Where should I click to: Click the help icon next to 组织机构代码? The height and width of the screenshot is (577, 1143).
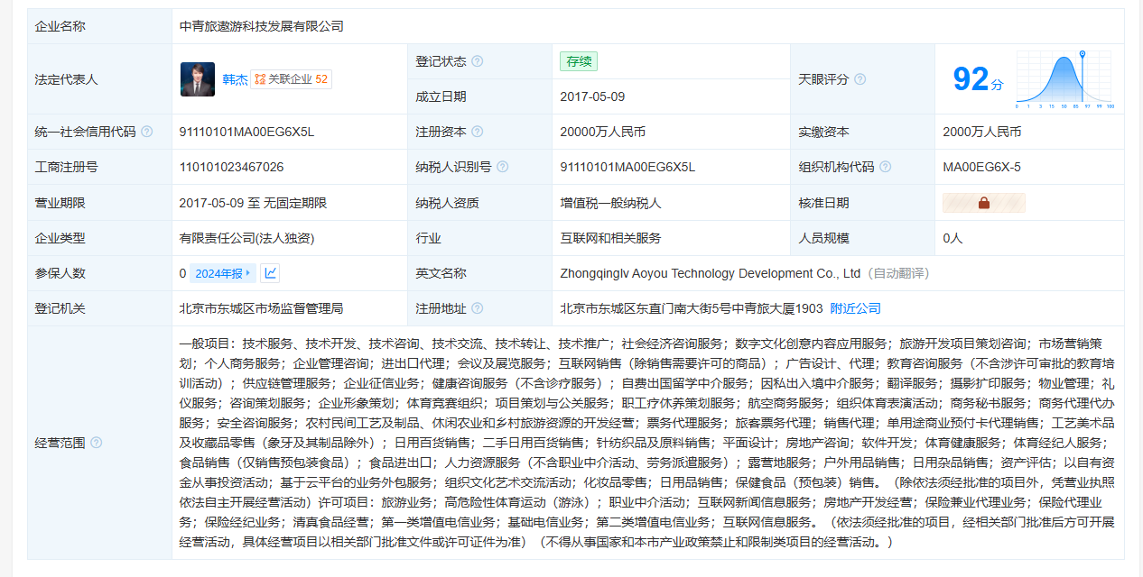click(x=885, y=167)
